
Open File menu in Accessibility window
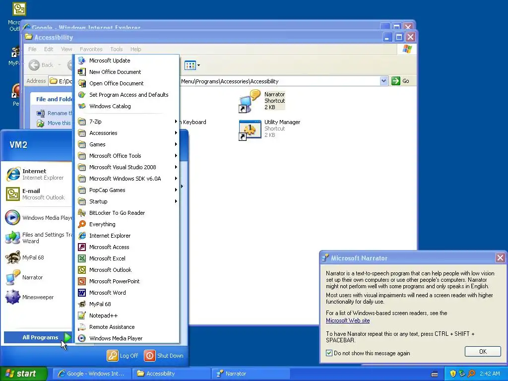click(32, 49)
